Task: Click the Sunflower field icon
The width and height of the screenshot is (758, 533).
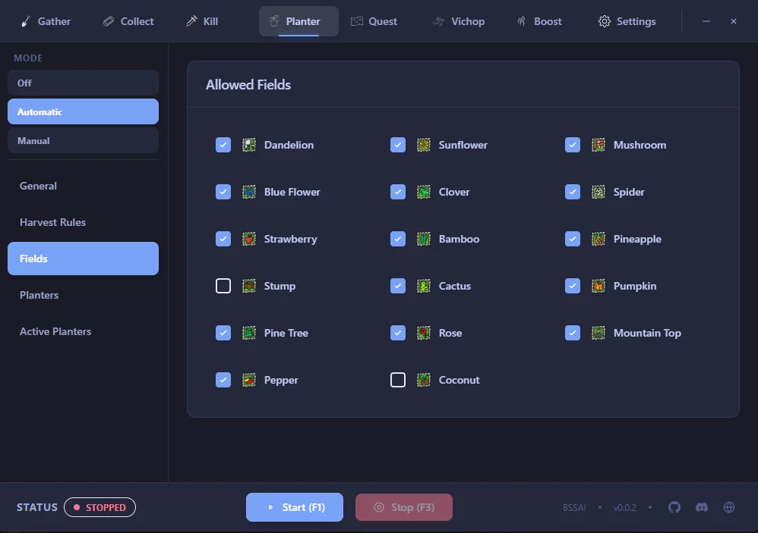Action: click(424, 145)
